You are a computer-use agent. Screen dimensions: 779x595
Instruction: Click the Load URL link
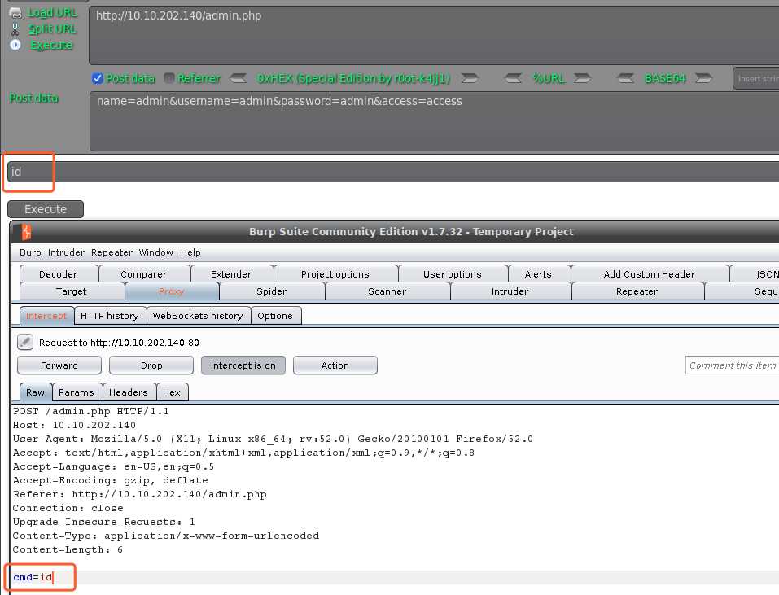(x=52, y=12)
